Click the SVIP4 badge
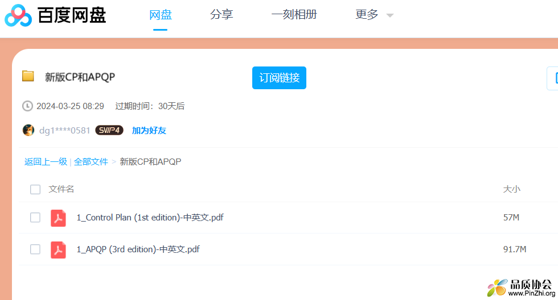 [109, 130]
